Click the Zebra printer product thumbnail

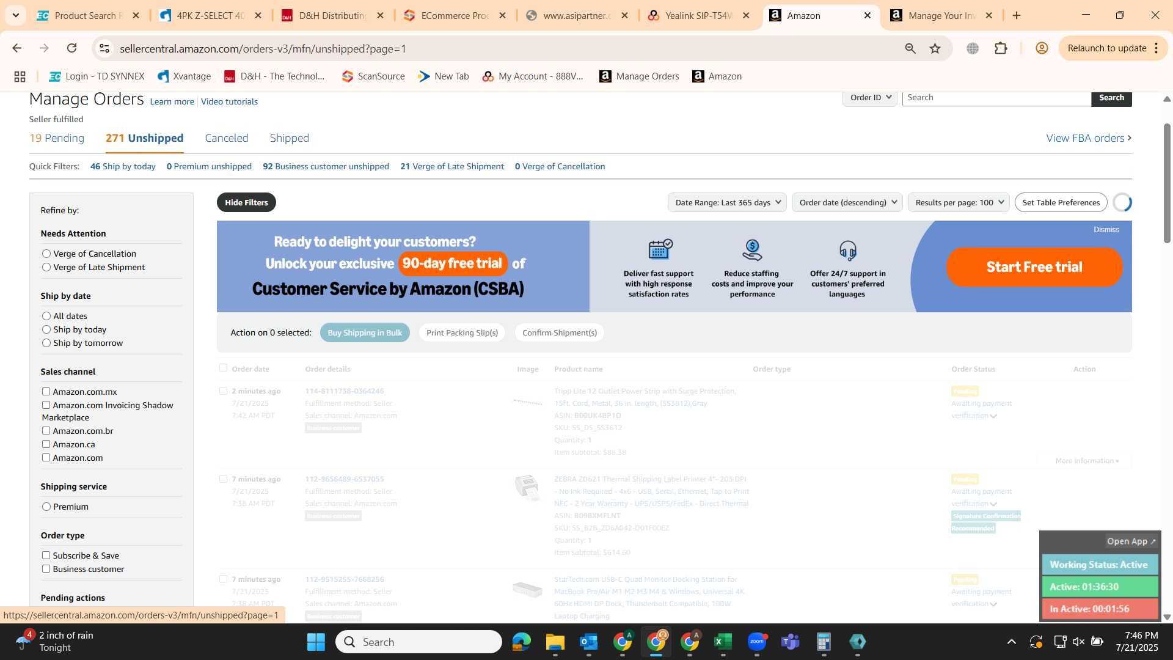pos(527,488)
